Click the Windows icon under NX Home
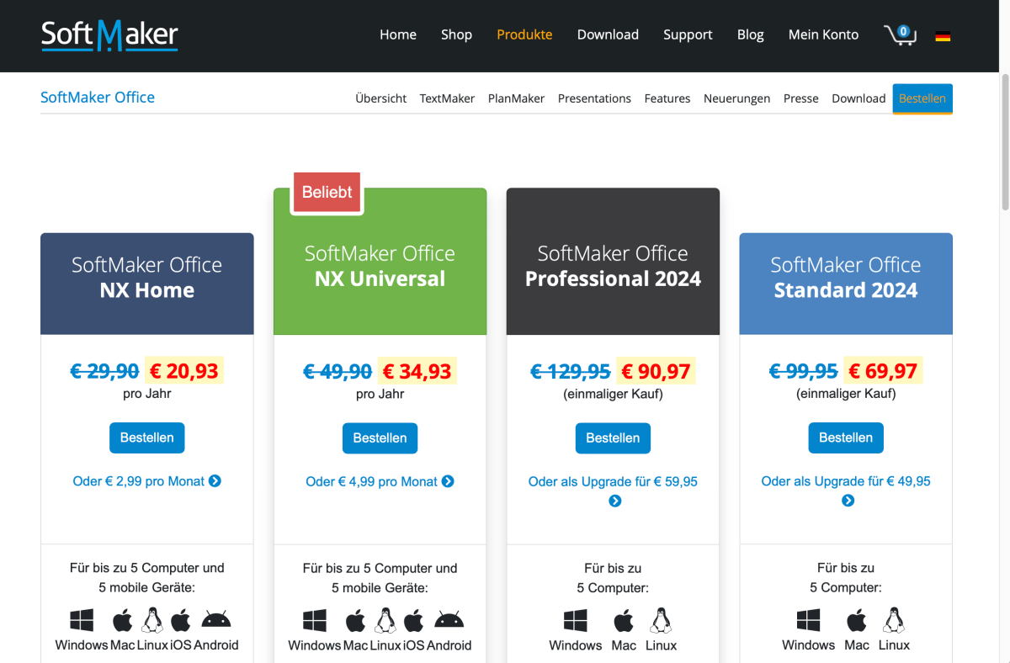Image resolution: width=1010 pixels, height=663 pixels. (82, 622)
